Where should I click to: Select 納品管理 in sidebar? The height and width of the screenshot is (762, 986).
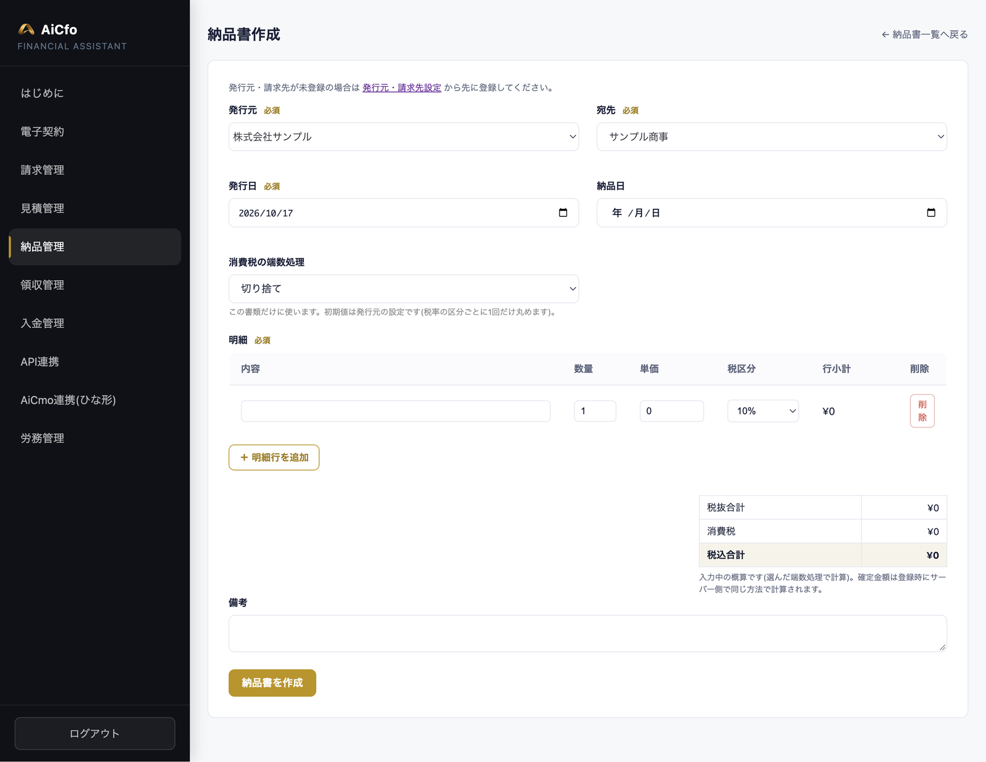[x=95, y=246]
